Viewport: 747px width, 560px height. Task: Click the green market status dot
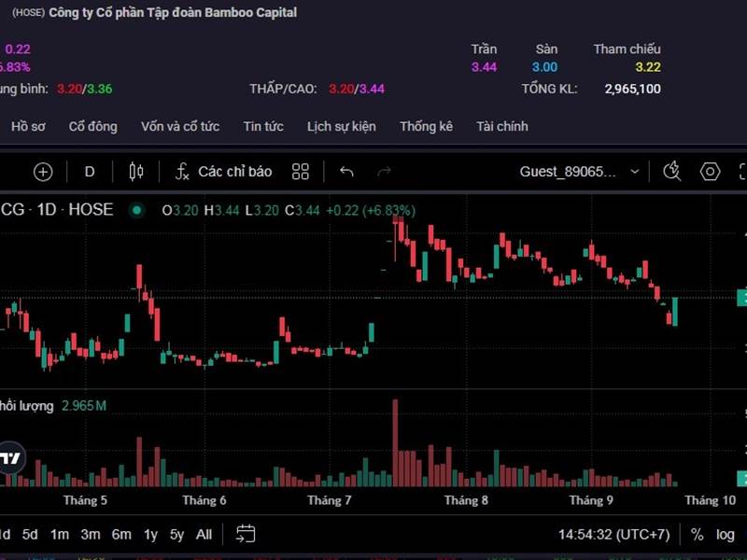(136, 210)
